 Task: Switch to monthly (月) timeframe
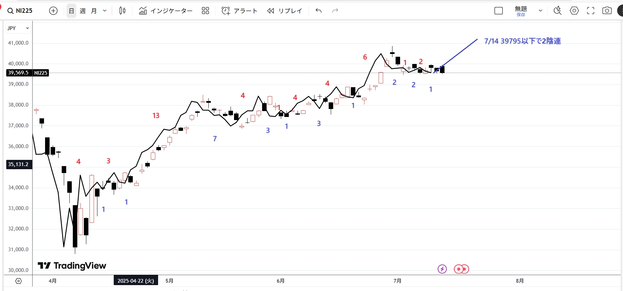coord(94,11)
